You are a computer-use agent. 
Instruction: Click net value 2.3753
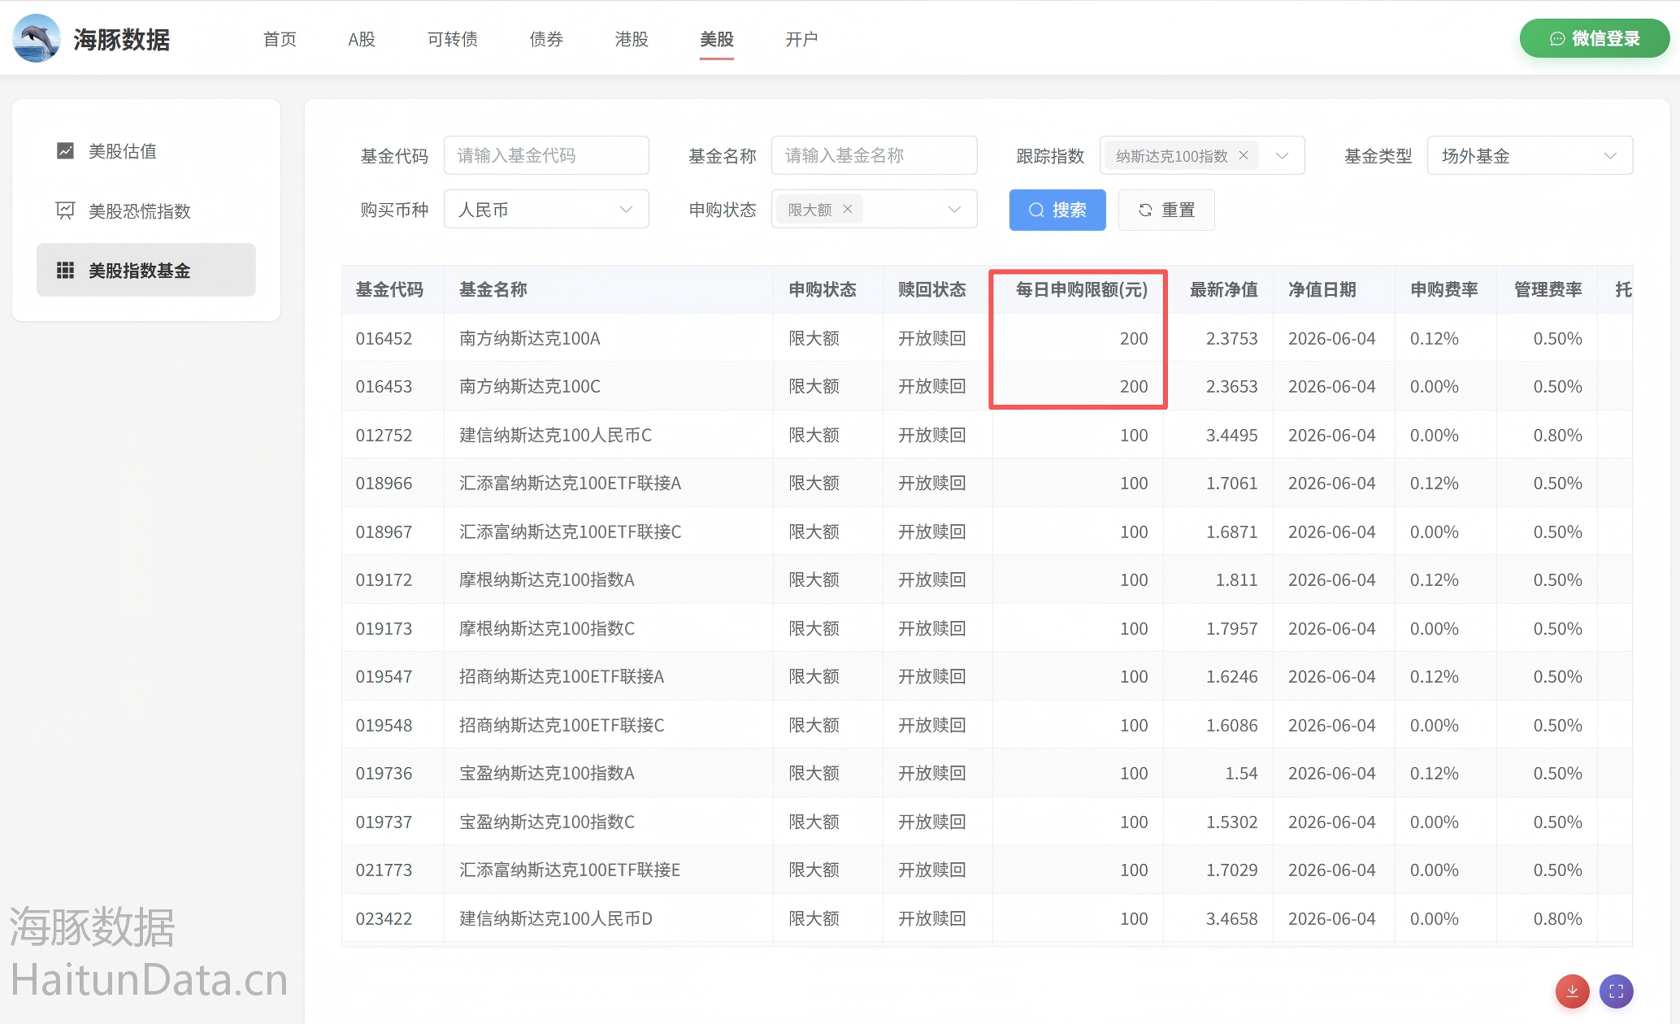[1231, 338]
